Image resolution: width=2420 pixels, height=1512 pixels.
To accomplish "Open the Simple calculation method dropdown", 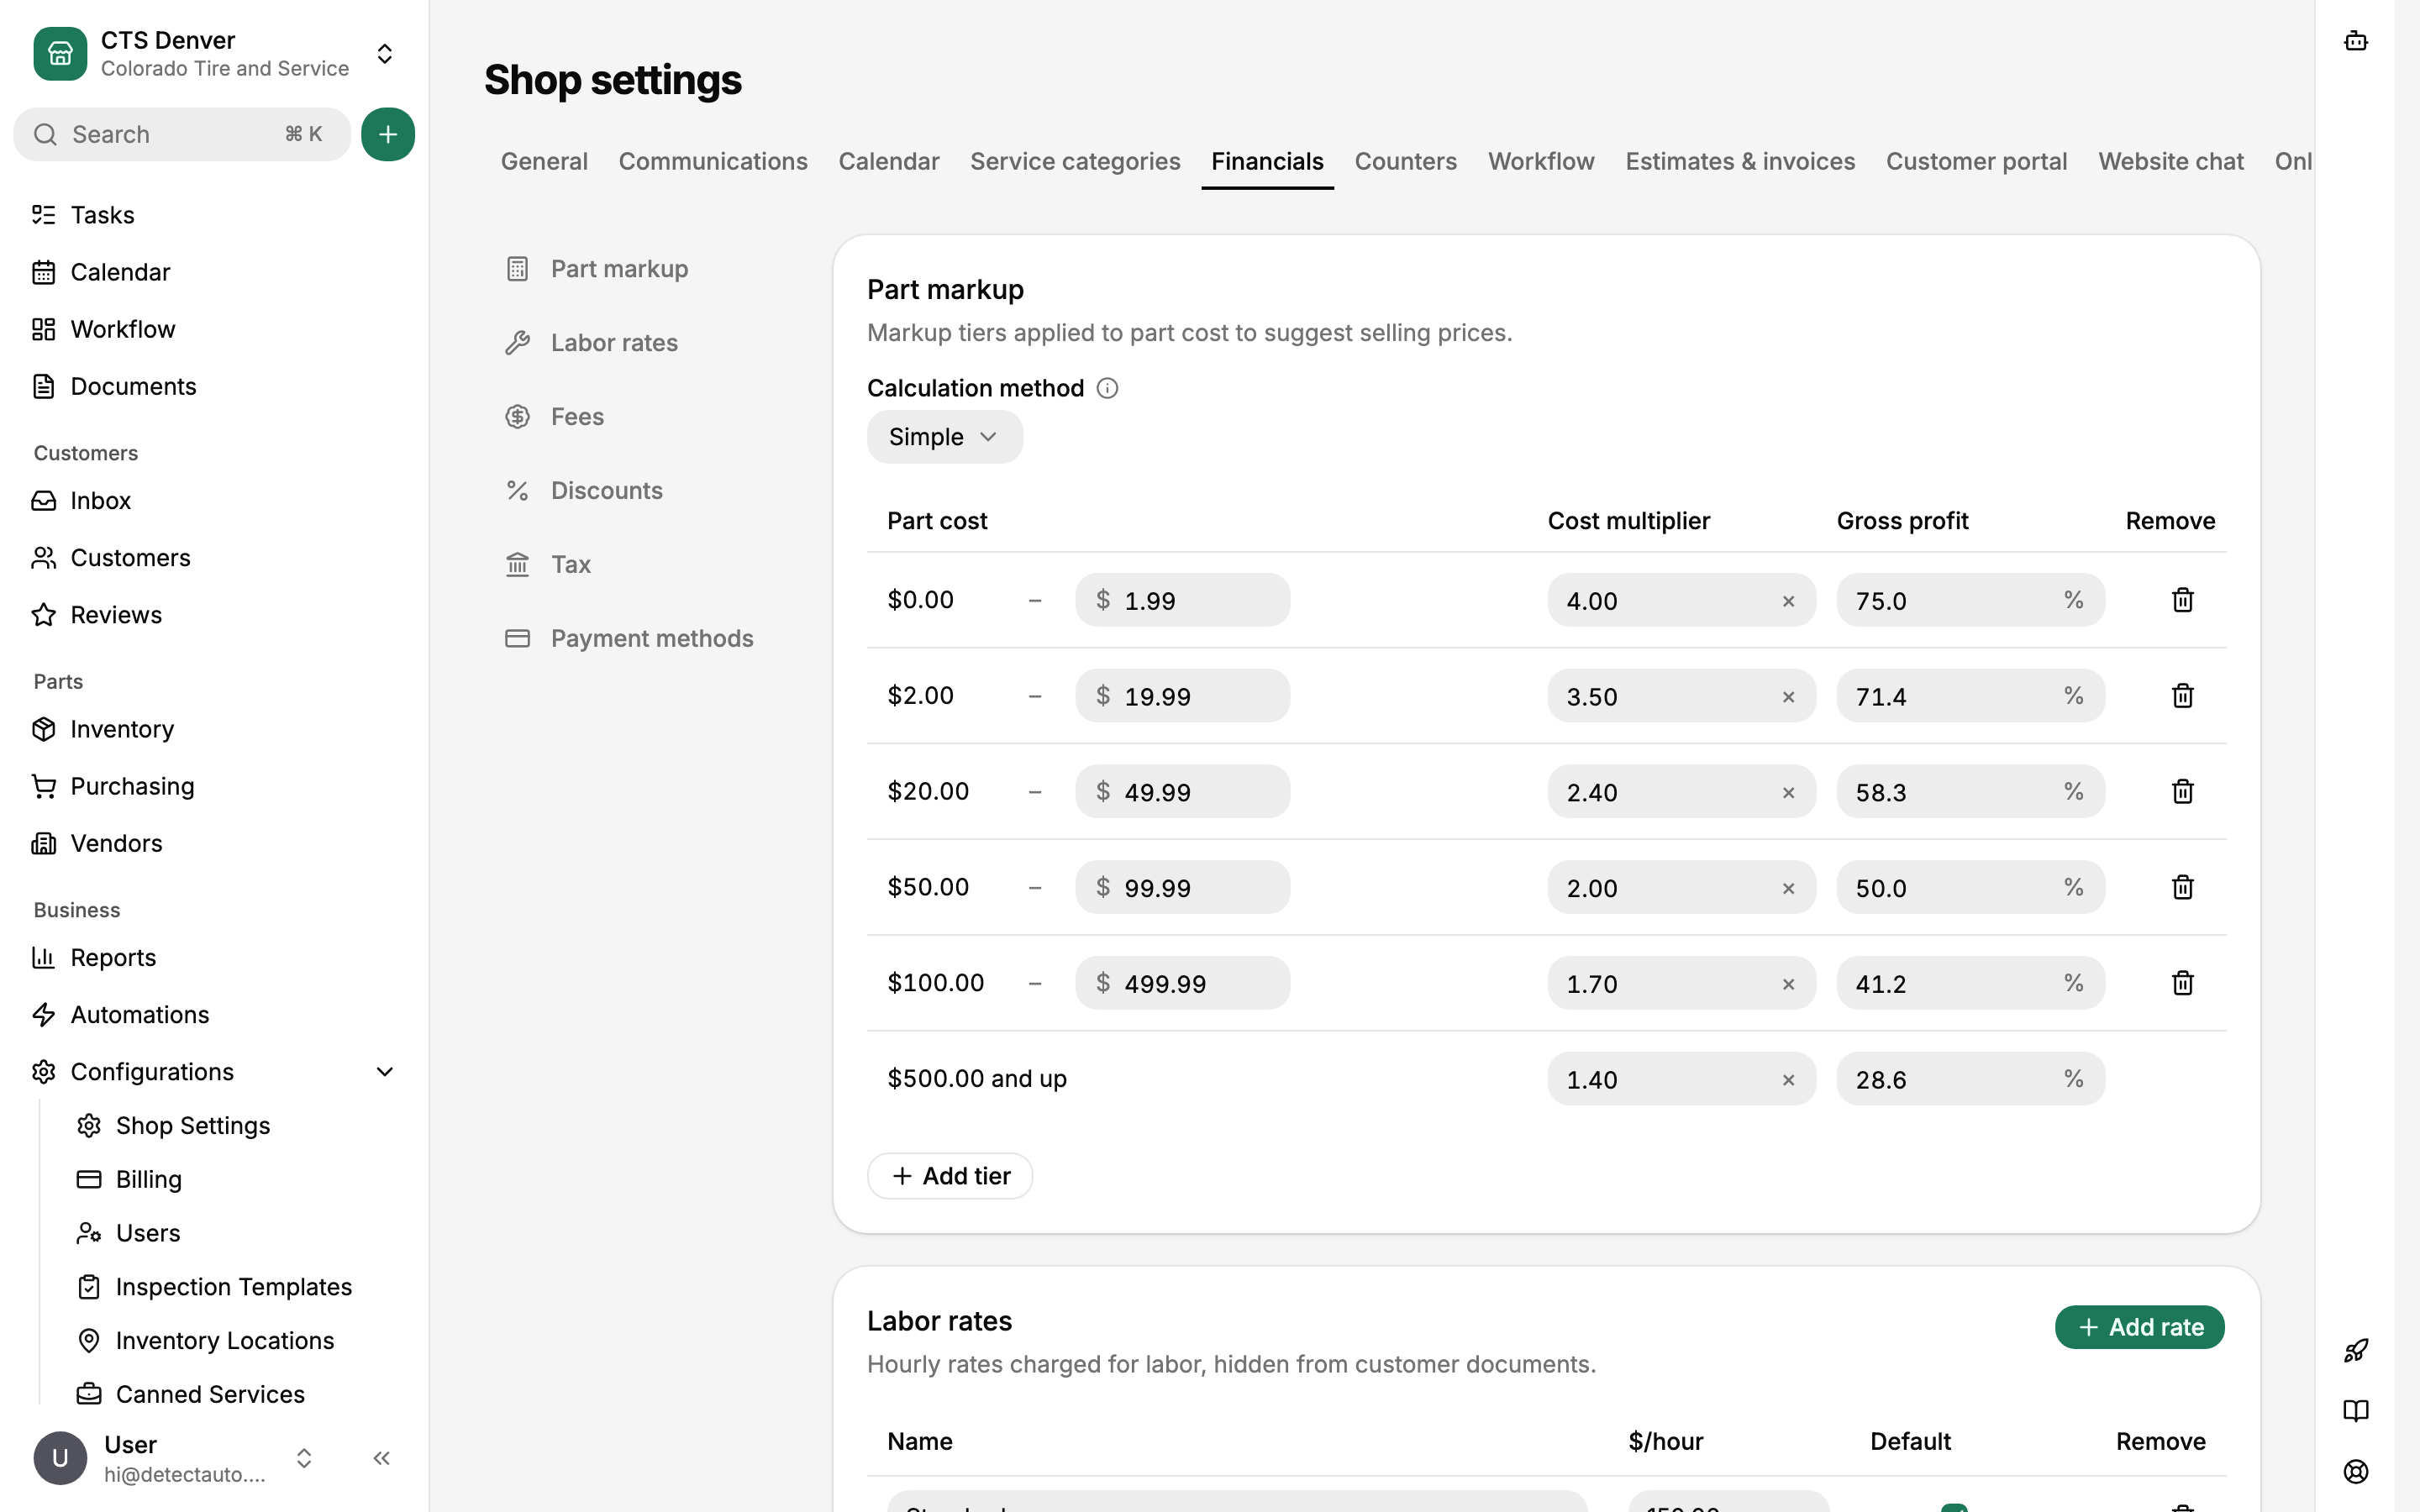I will 945,437.
